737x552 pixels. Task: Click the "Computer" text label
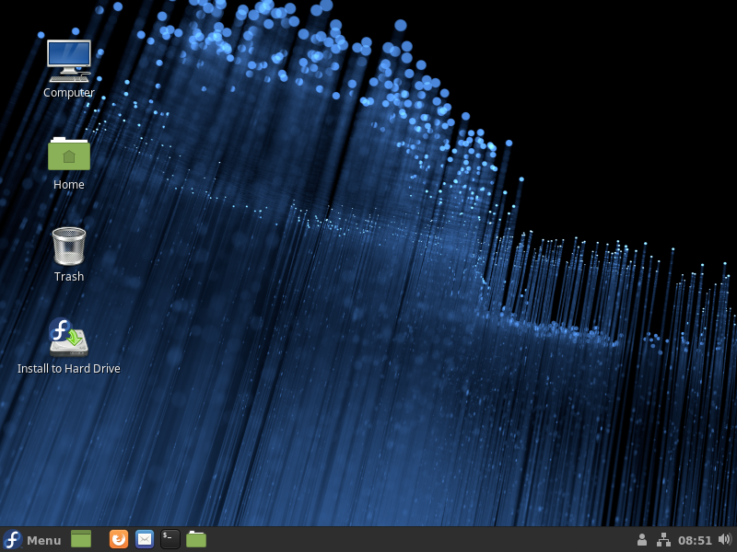pos(69,93)
